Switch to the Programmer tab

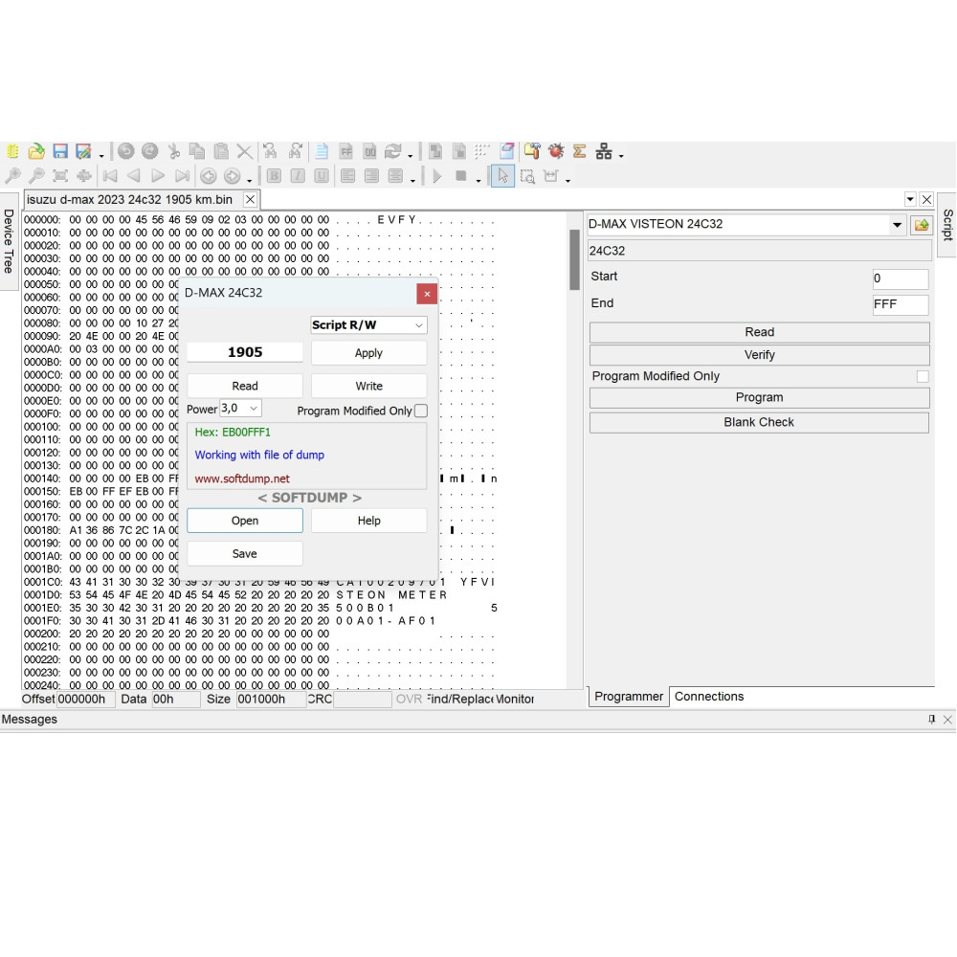(x=629, y=697)
